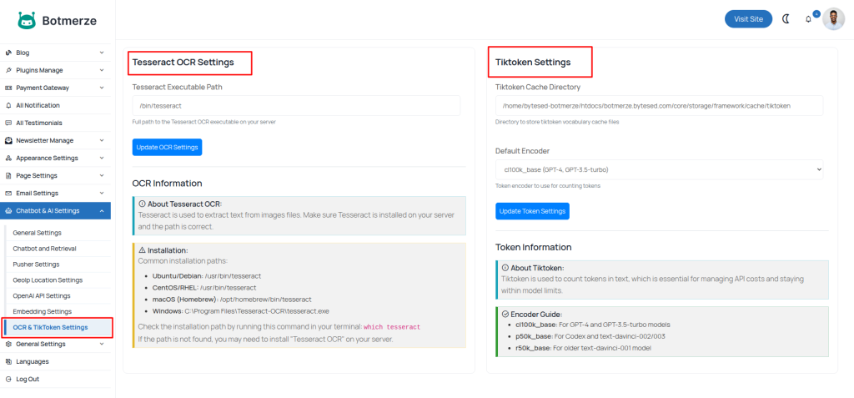Viewport: 854px width, 398px height.
Task: Open All Testimonials from the sidebar
Action: [38, 123]
